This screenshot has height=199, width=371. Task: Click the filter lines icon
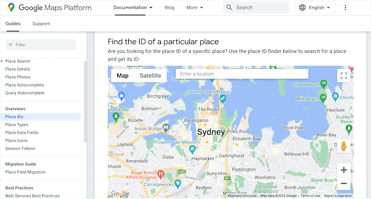pyautogui.click(x=11, y=45)
